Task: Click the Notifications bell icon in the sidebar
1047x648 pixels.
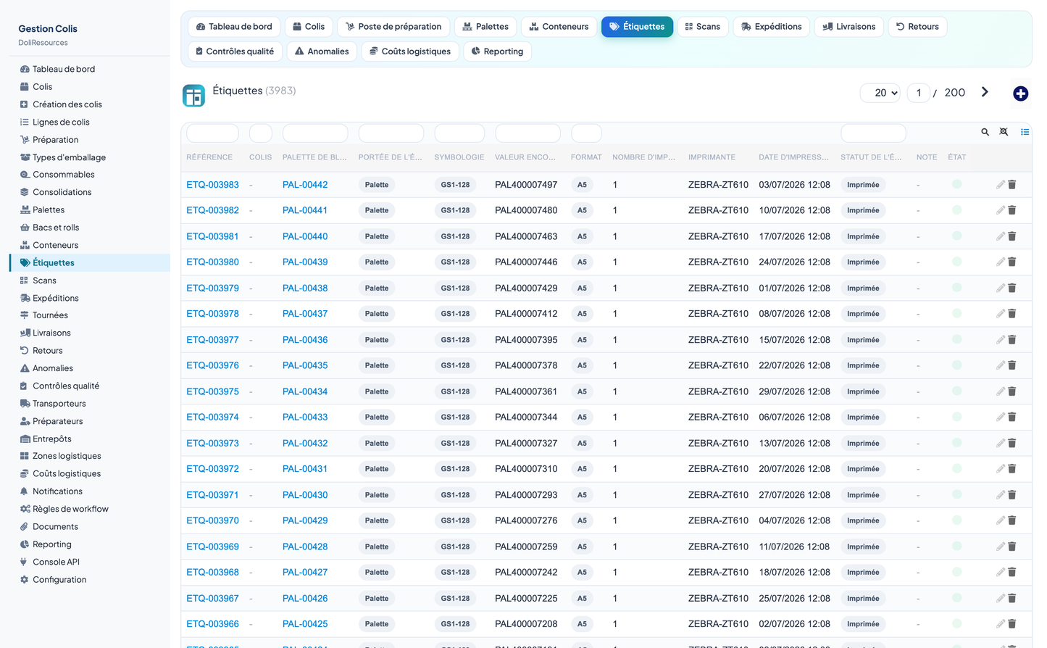Action: pos(25,491)
